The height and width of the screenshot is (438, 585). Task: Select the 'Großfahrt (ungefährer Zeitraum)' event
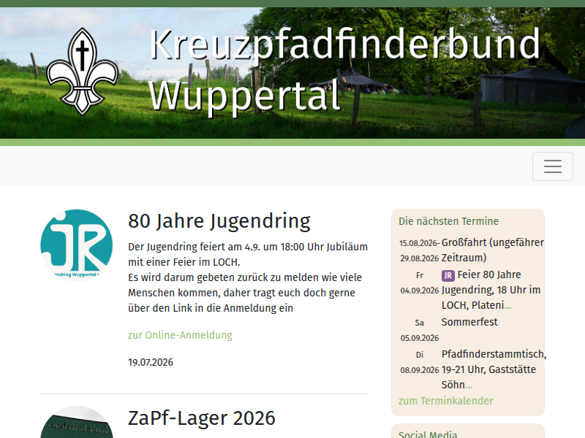pos(492,250)
